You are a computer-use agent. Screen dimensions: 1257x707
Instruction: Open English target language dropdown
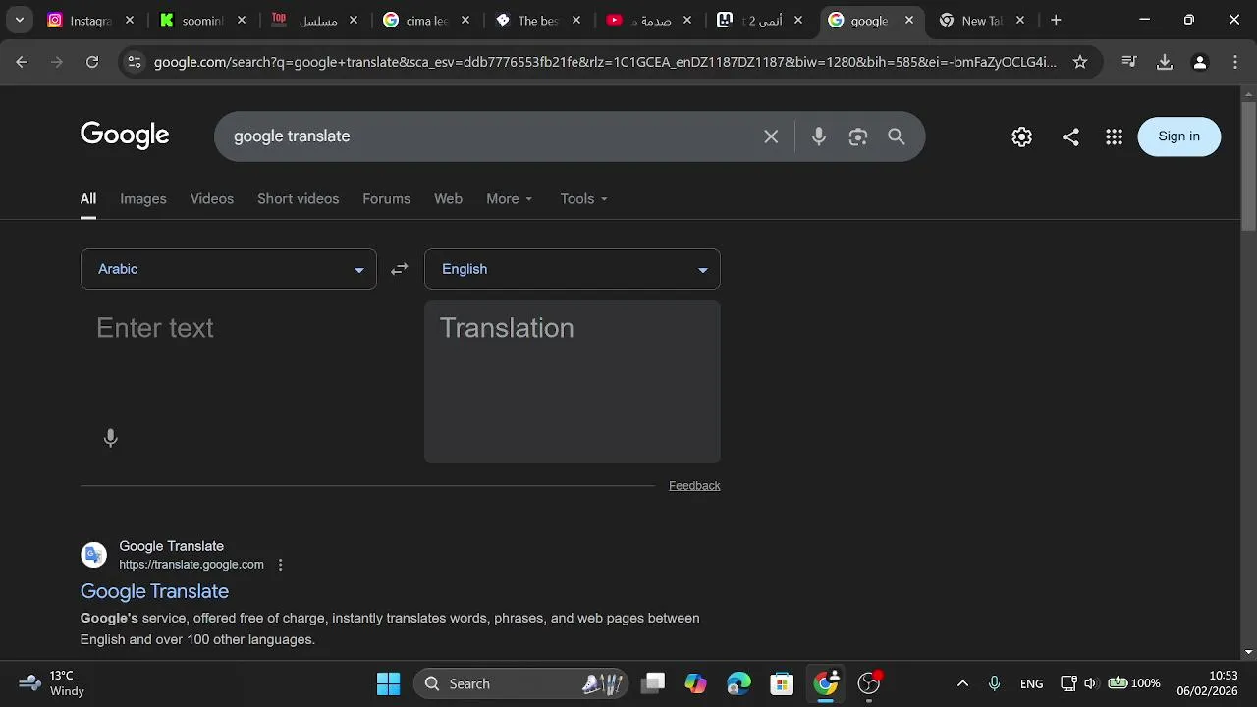[x=573, y=269]
